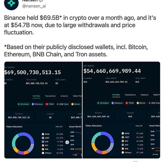163x162 pixels.
Task: Click the $54,660,669,989.44 net worth headline figure
Action: (112, 71)
